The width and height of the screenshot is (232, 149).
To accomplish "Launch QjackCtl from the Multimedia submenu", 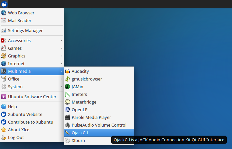I will point(80,133).
